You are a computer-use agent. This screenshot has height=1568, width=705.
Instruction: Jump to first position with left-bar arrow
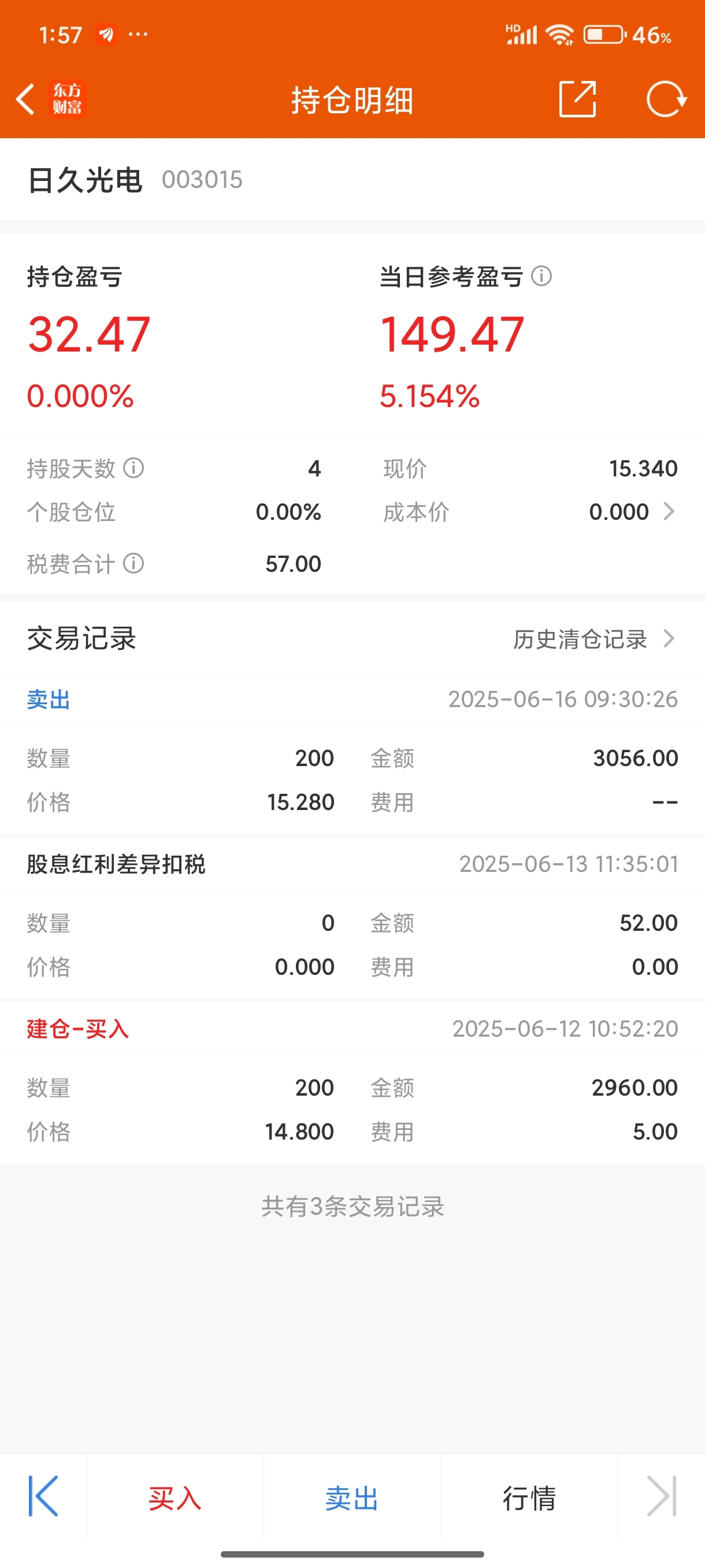tap(43, 1496)
